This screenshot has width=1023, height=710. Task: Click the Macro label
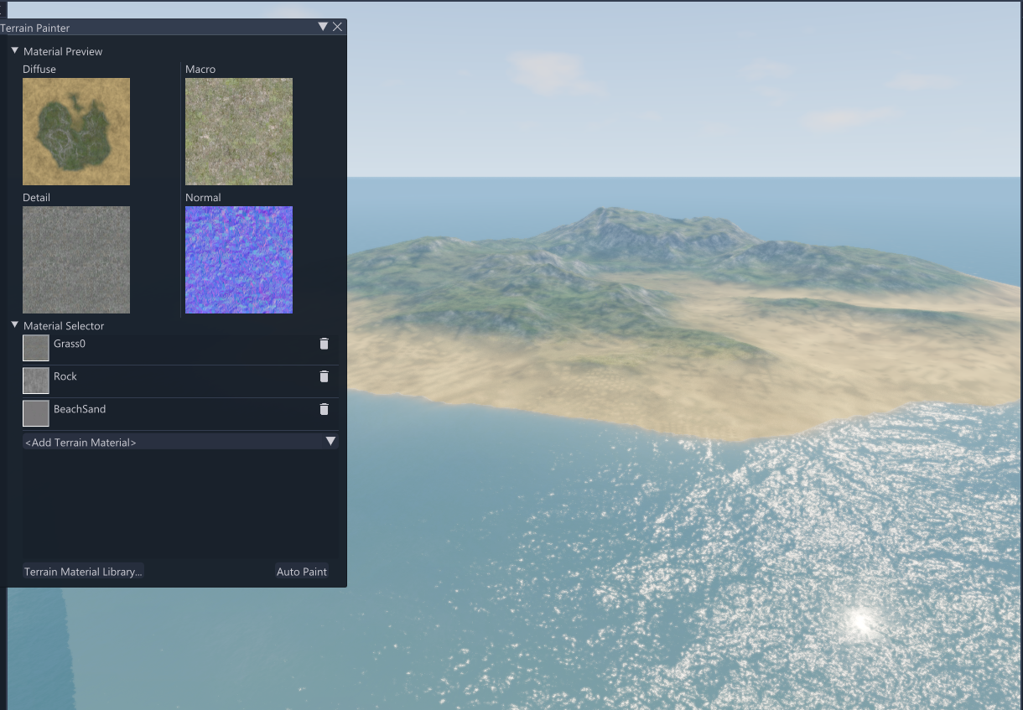click(200, 69)
